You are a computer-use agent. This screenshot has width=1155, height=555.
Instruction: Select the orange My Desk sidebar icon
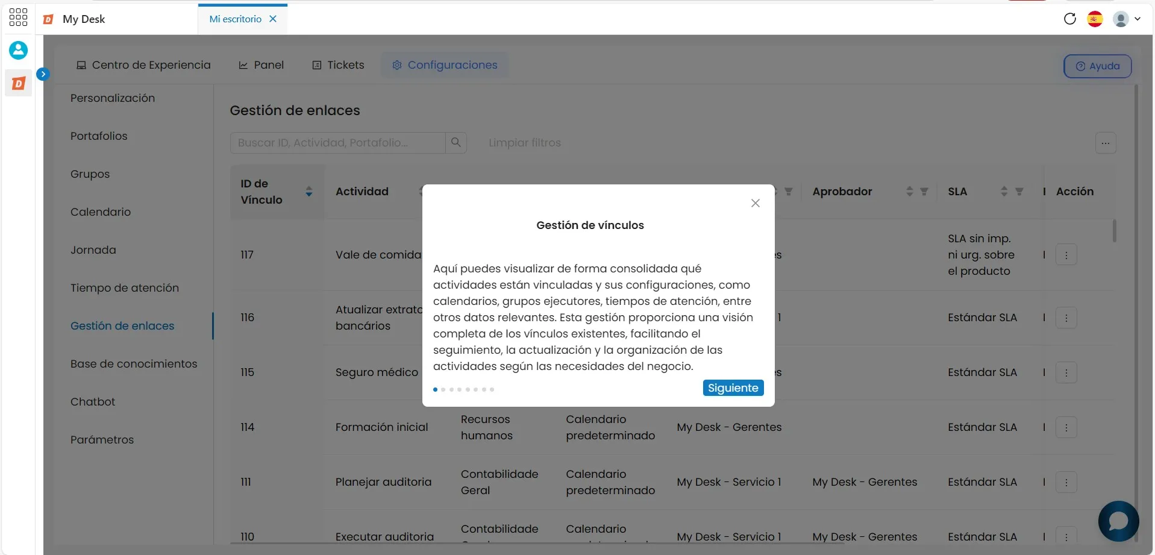tap(18, 83)
